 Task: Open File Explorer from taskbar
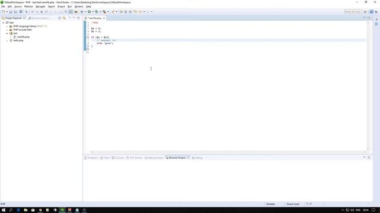pyautogui.click(x=26, y=210)
